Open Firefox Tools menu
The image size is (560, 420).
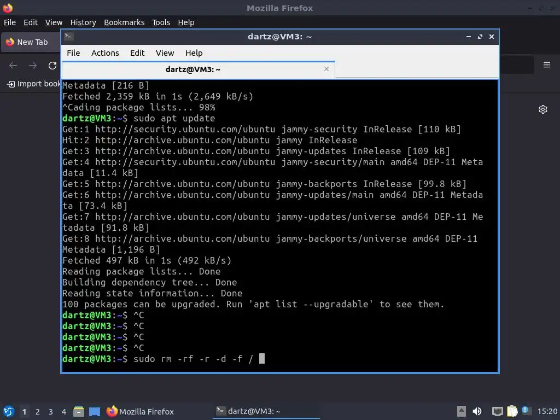click(161, 22)
